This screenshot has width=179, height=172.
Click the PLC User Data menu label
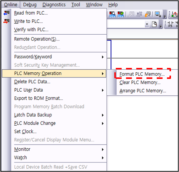tap(28, 90)
